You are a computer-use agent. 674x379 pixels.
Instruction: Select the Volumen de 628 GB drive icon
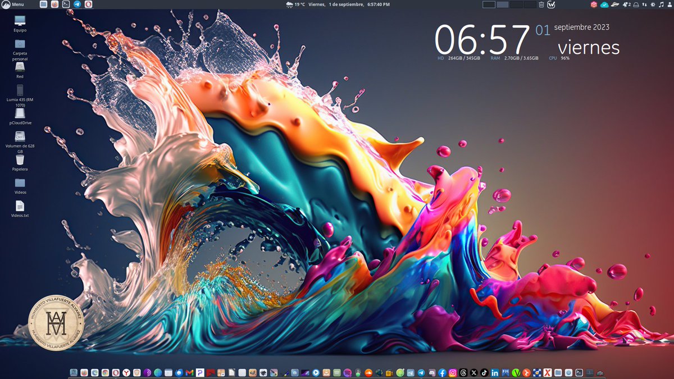coord(20,142)
